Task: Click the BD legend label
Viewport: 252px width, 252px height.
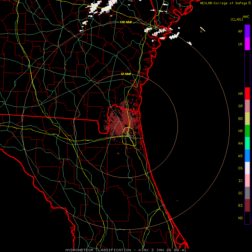Action: 240,119
